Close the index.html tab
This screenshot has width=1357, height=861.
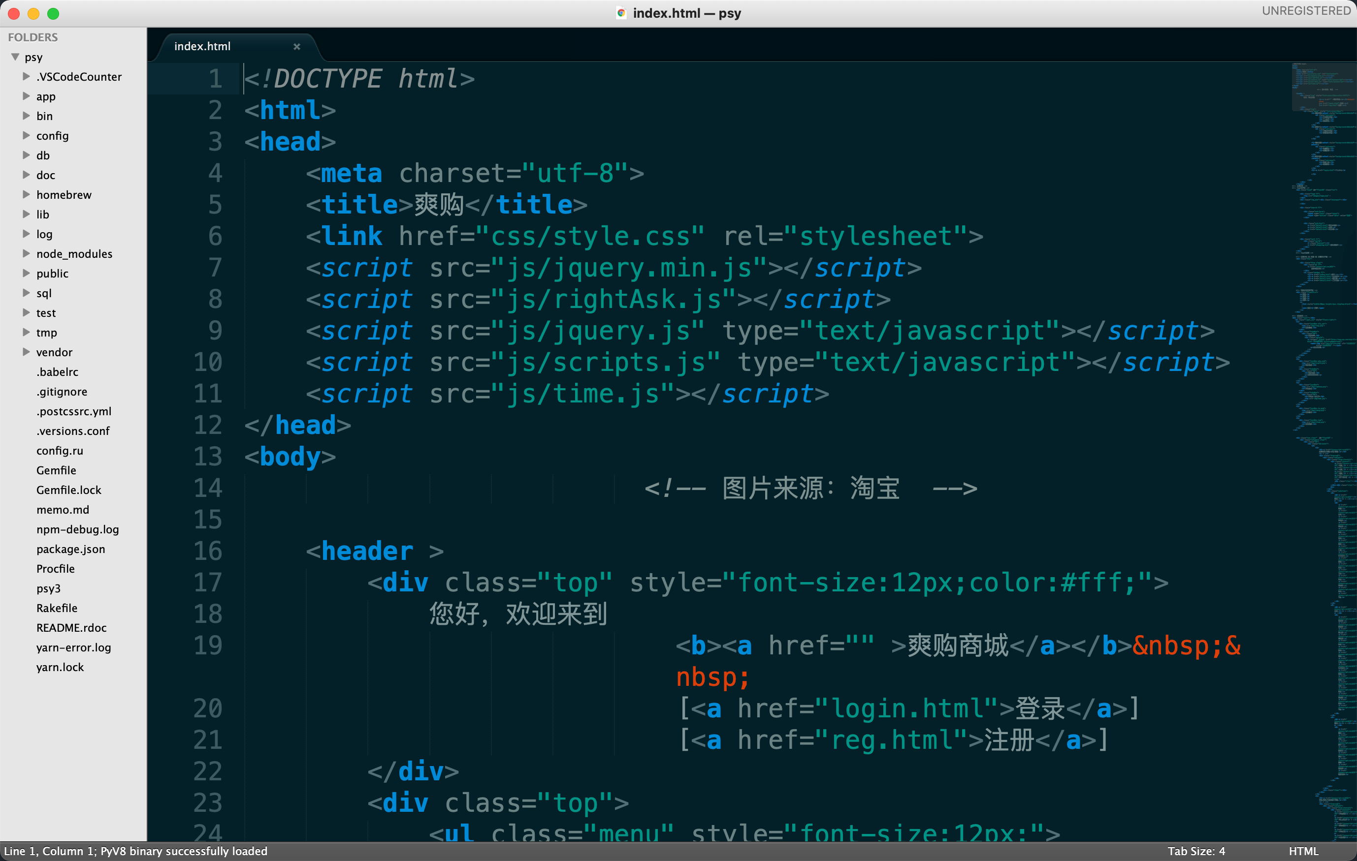296,47
